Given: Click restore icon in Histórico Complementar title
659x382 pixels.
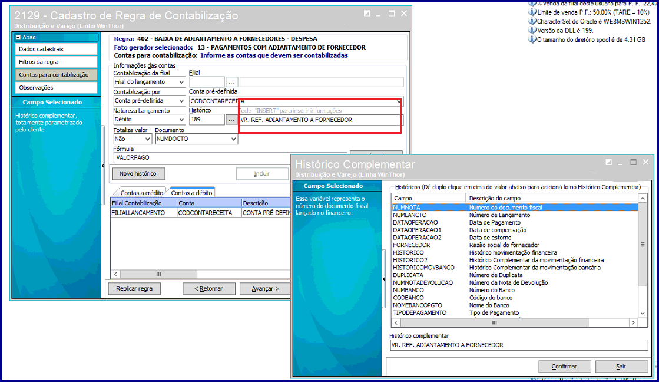Looking at the screenshot, I should click(608, 162).
